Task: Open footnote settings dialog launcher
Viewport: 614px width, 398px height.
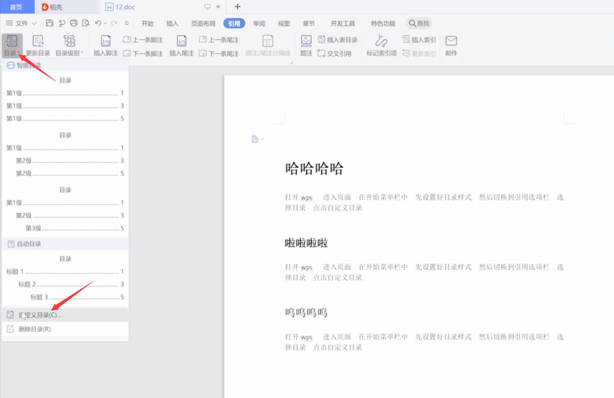Action: (291, 63)
